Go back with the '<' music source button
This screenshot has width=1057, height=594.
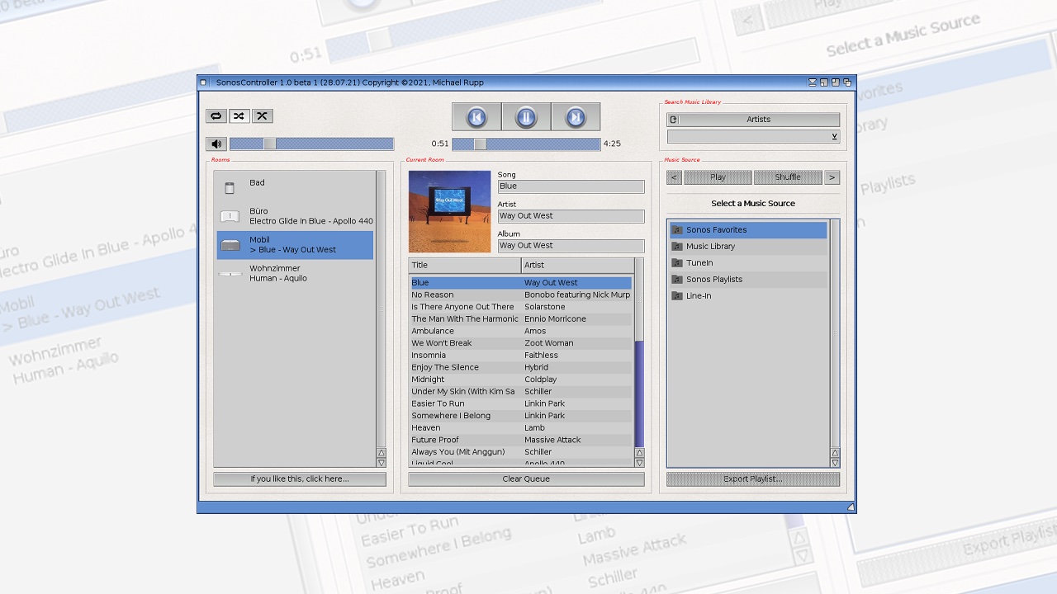pos(674,177)
